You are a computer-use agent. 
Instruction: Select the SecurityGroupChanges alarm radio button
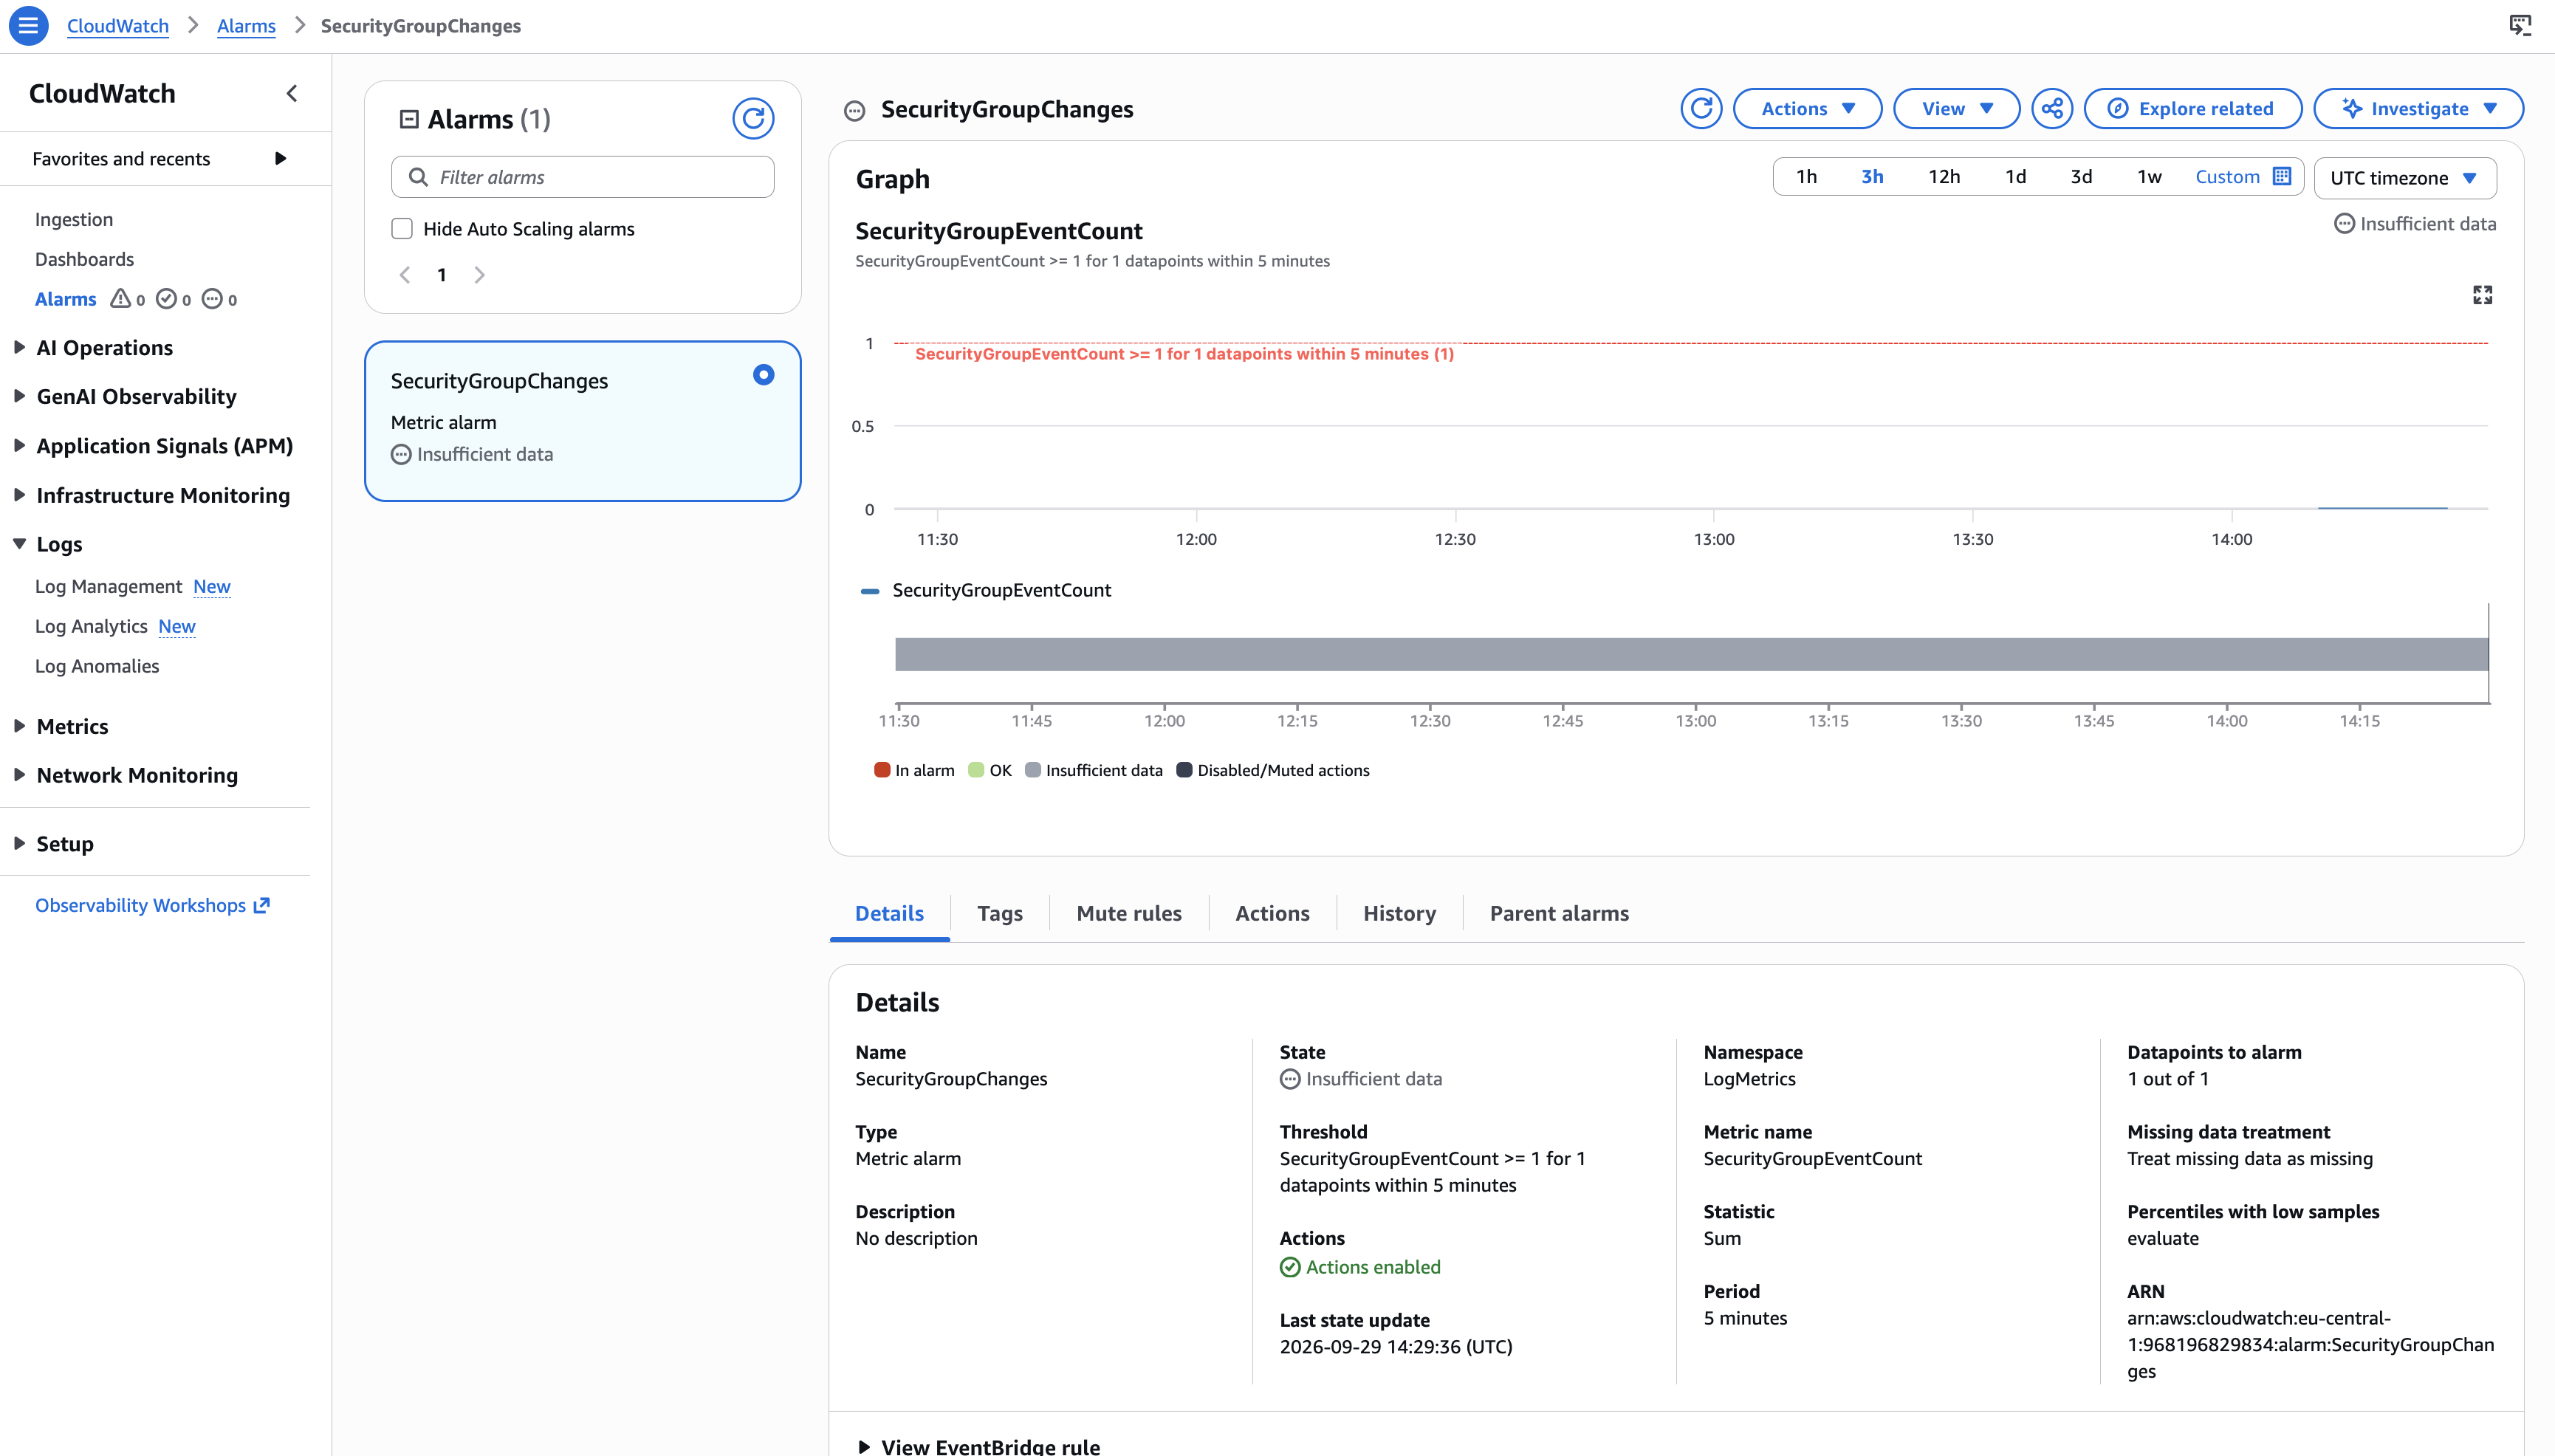pyautogui.click(x=763, y=375)
